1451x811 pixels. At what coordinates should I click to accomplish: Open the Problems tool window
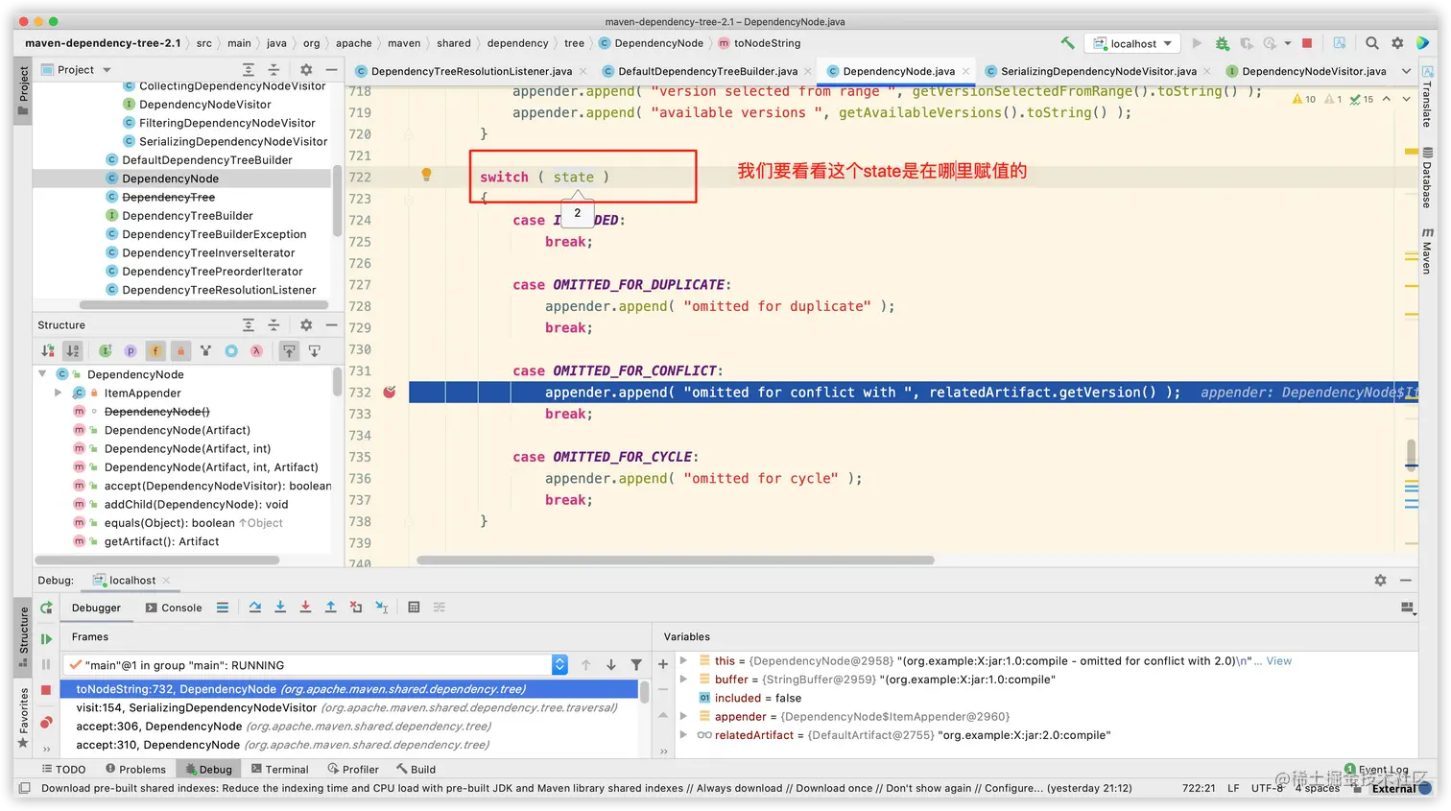(135, 769)
